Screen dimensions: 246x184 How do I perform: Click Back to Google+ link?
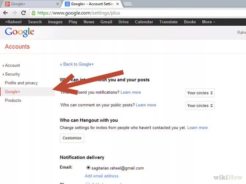(77, 64)
